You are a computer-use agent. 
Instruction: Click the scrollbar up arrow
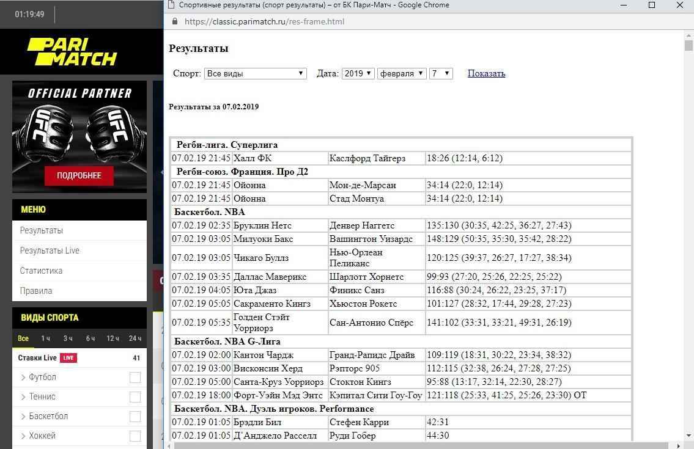(688, 35)
